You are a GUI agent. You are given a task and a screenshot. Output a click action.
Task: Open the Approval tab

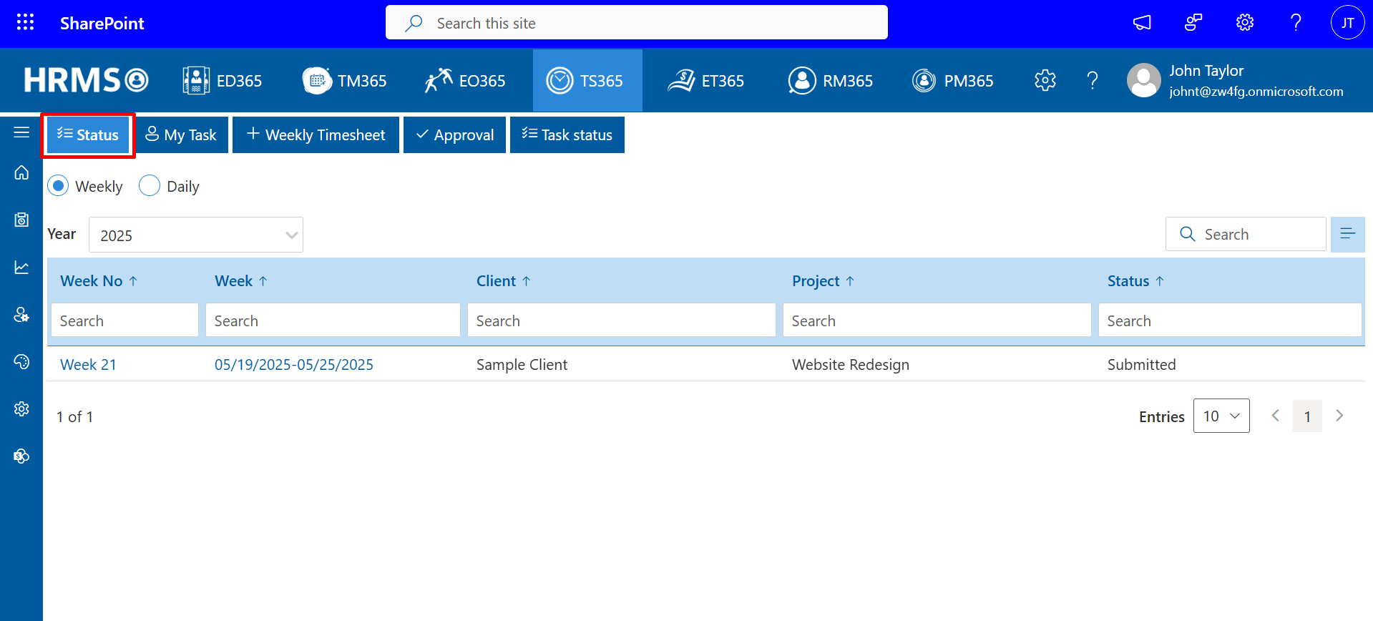tap(454, 135)
